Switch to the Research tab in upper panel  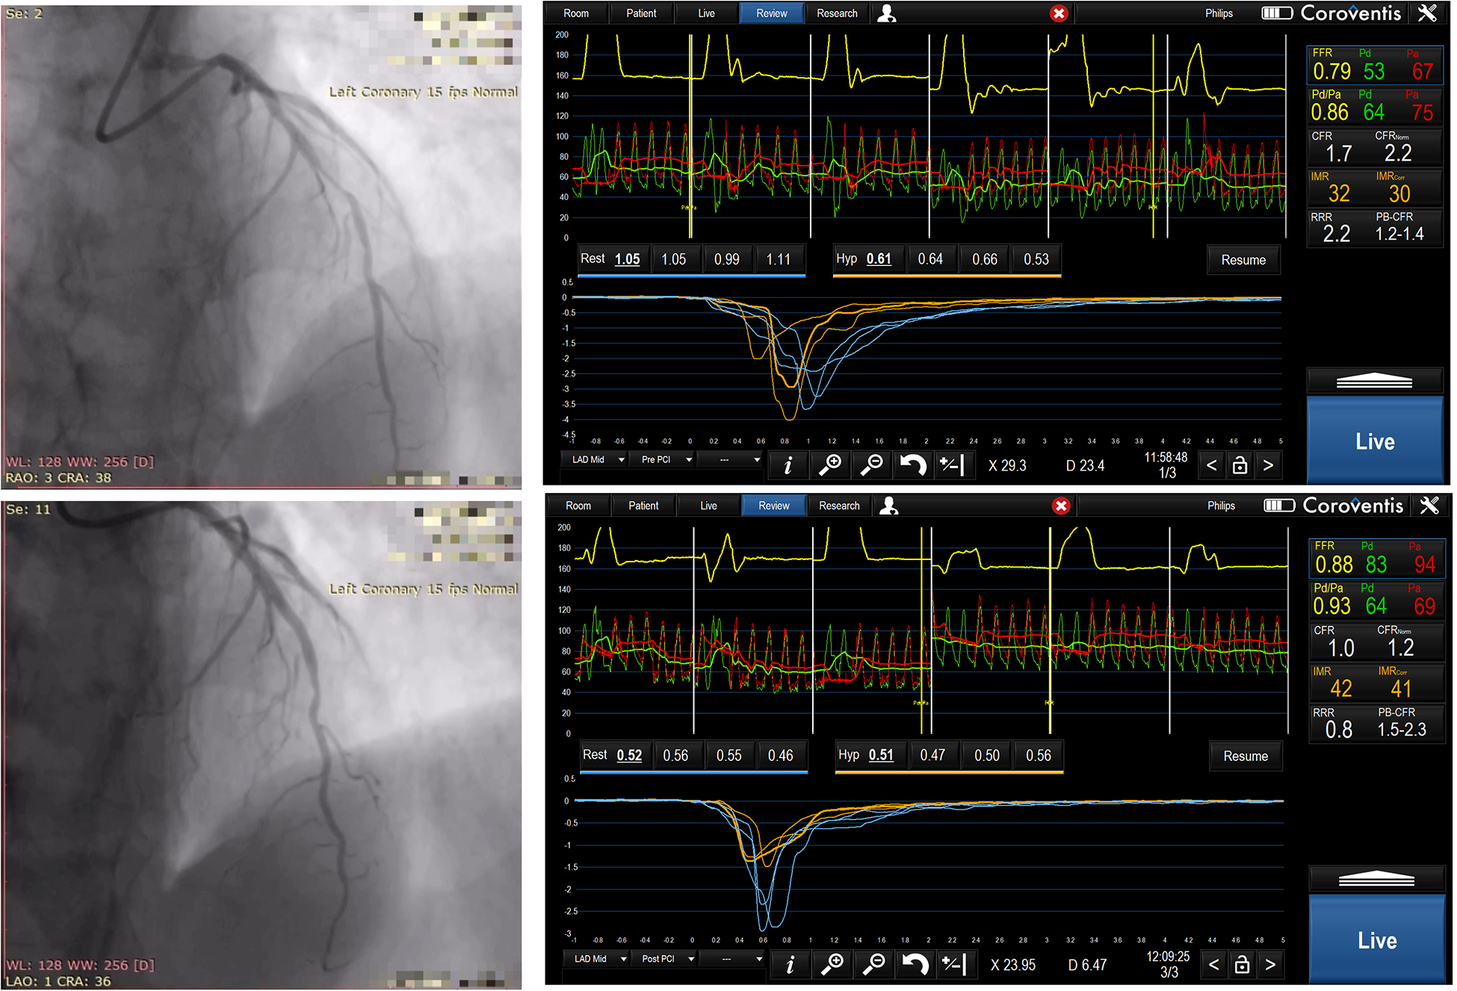coord(837,13)
